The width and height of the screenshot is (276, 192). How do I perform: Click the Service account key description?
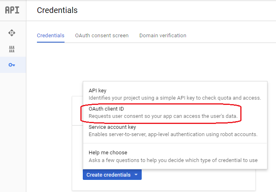[173, 134]
